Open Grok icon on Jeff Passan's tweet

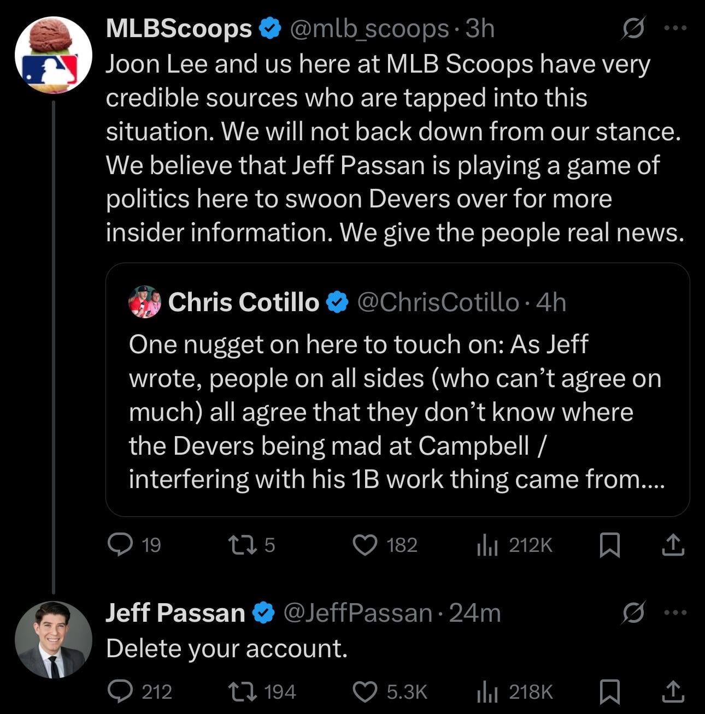[634, 612]
